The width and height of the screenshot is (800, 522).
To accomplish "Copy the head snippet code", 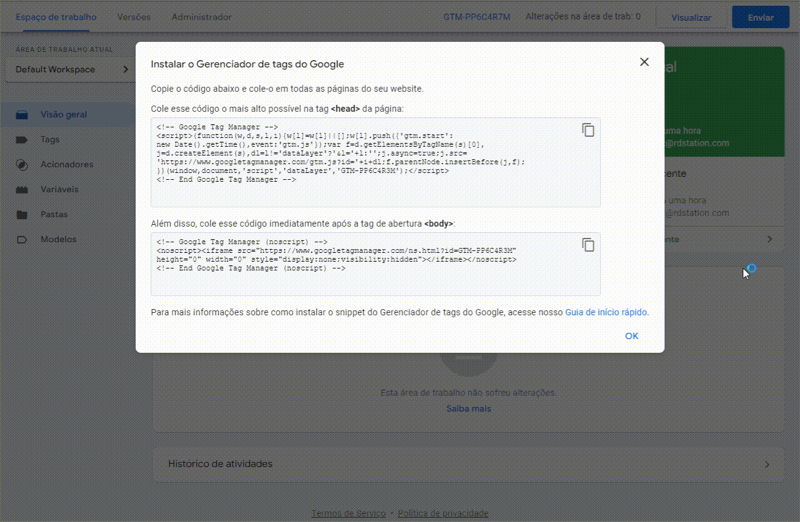I will (587, 129).
